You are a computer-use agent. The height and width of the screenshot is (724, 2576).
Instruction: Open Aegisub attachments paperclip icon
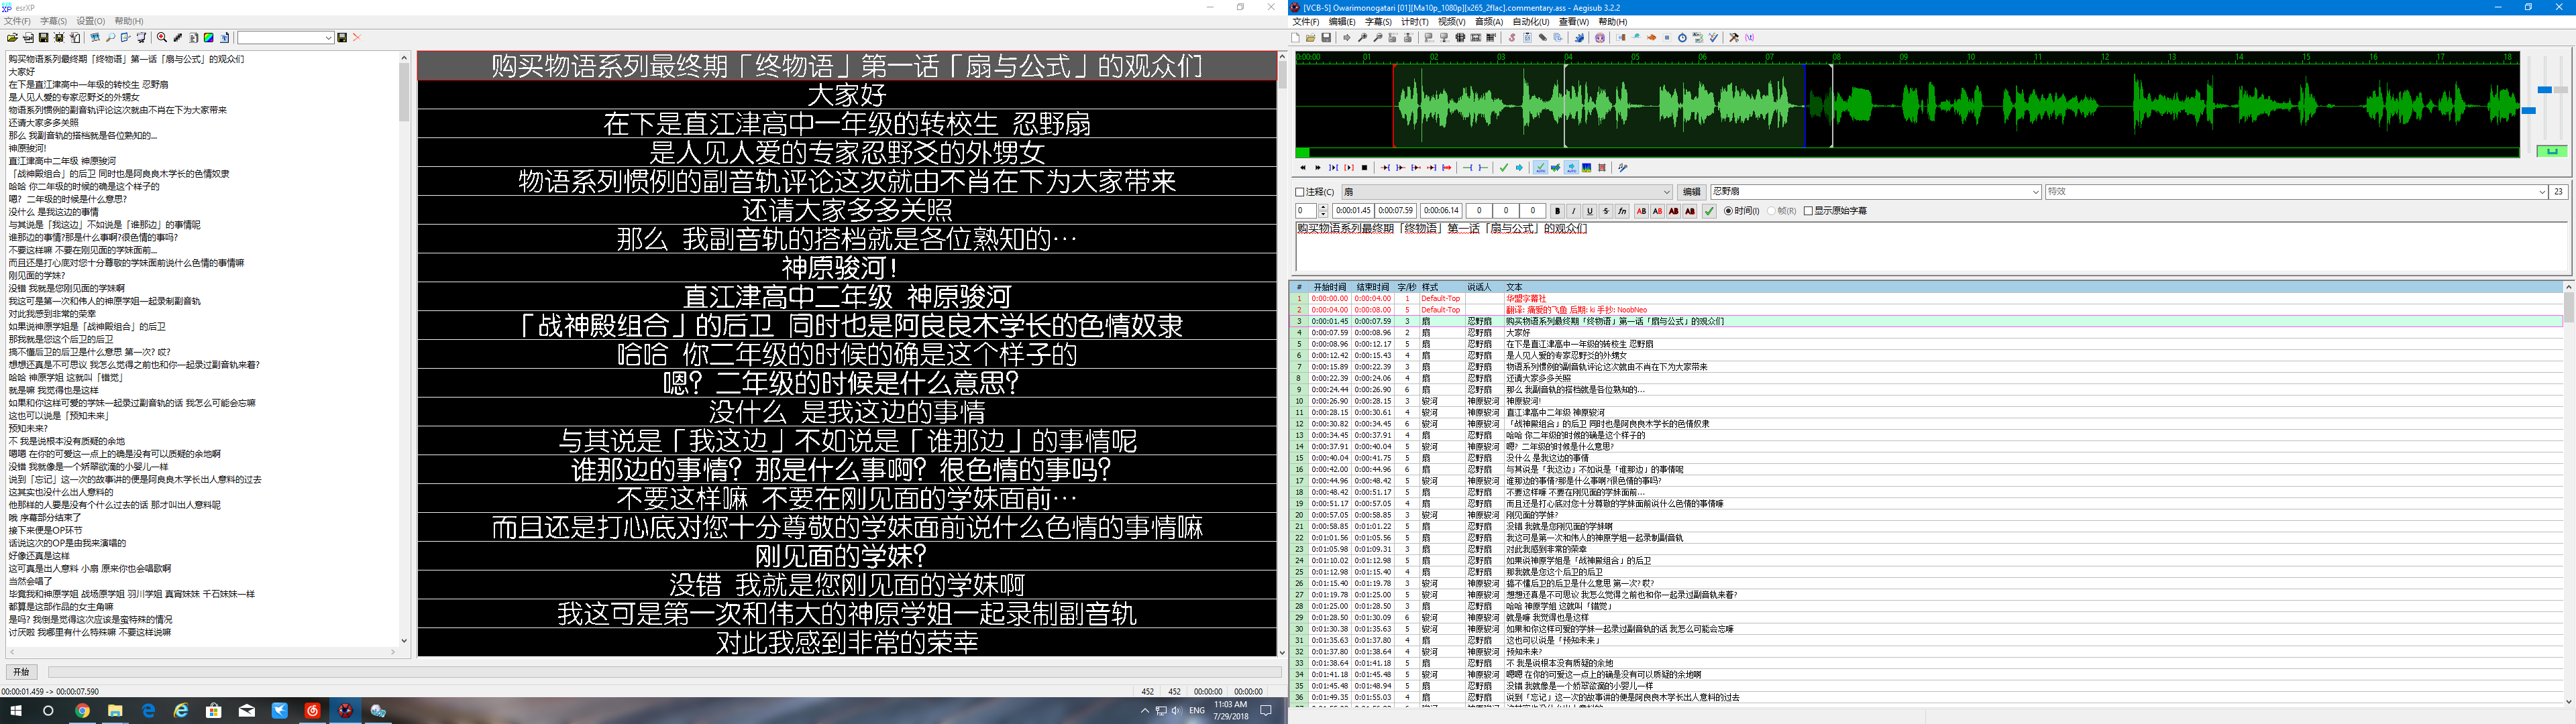click(1543, 38)
